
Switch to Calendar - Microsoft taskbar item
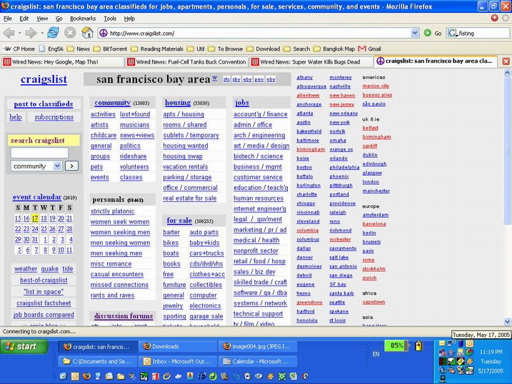258,361
